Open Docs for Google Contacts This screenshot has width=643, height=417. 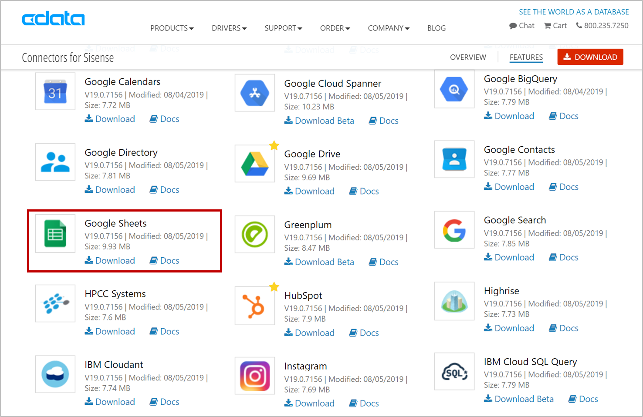tap(563, 187)
